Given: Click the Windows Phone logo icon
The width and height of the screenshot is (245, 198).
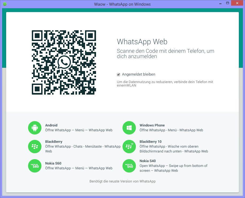Looking at the screenshot, I should (x=129, y=128).
